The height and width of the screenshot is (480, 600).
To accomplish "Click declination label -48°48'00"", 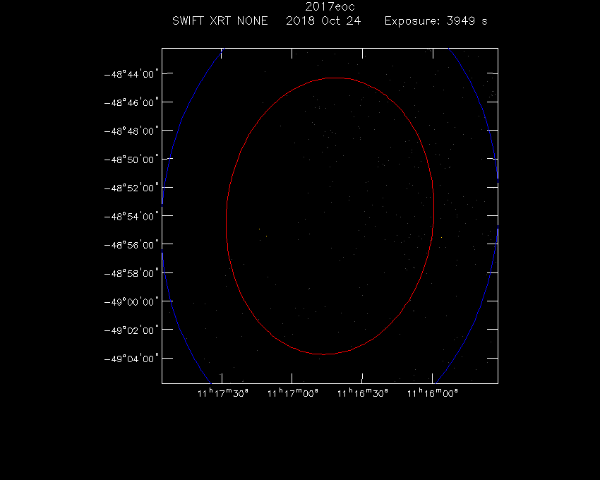I will coord(131,131).
